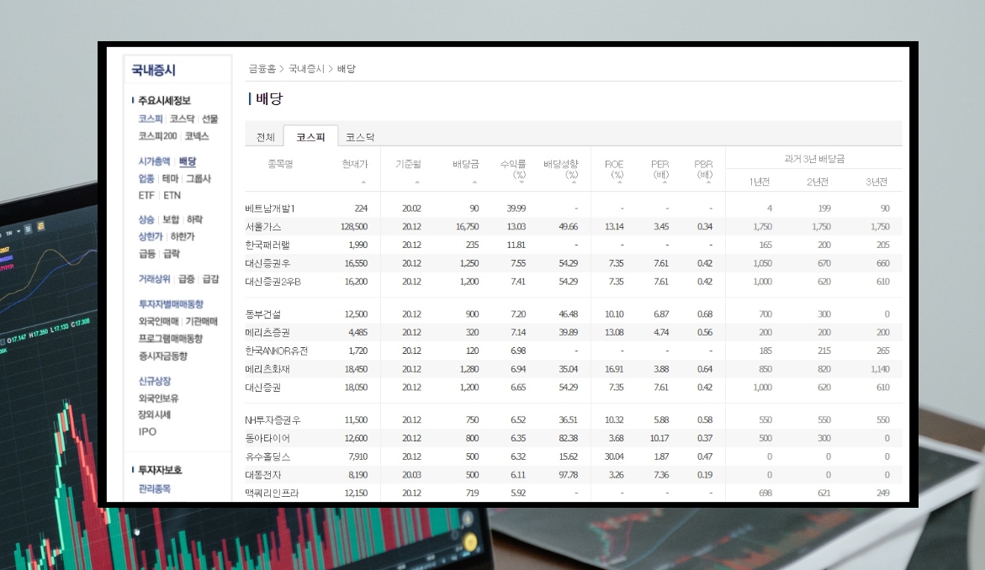Sort by 현재가 column header
985x570 pixels.
[x=355, y=164]
